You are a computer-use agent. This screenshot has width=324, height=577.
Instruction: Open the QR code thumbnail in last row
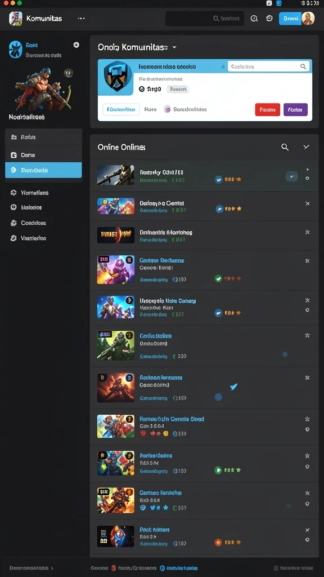115,536
